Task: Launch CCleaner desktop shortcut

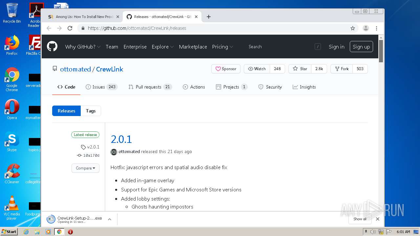Action: 12,174
